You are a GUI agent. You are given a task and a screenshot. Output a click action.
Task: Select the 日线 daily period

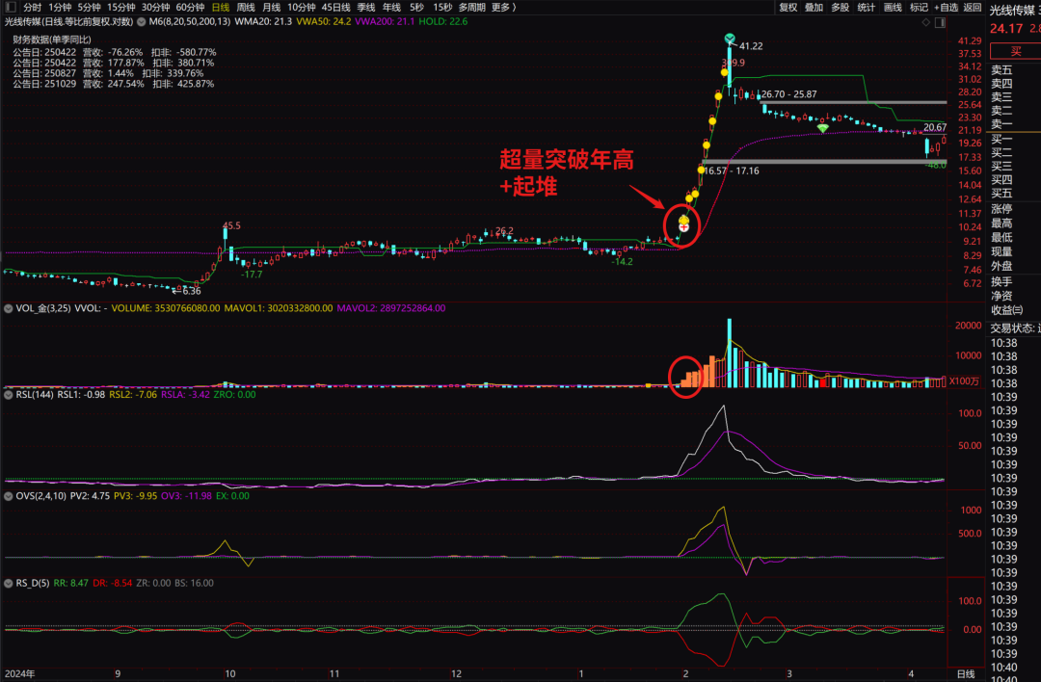(221, 8)
